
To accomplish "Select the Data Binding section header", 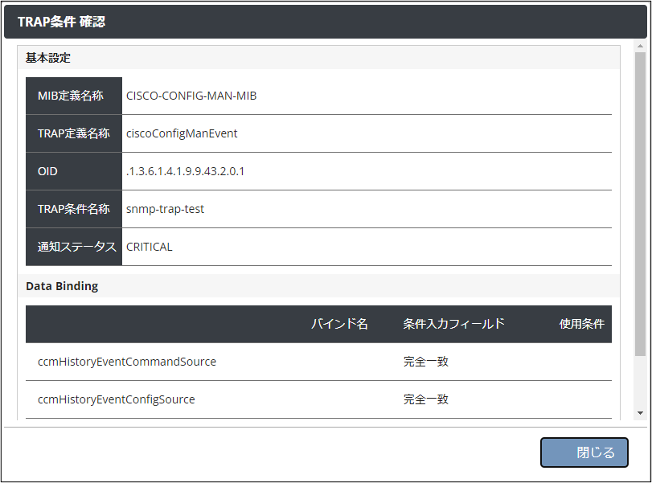I will pos(62,286).
